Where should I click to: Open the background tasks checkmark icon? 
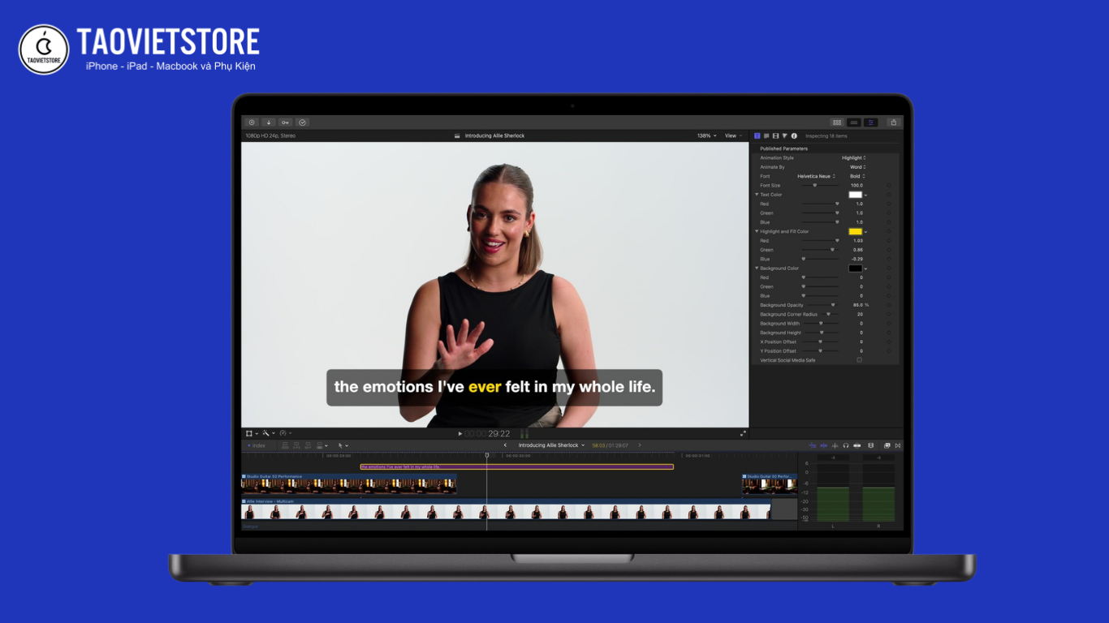303,122
